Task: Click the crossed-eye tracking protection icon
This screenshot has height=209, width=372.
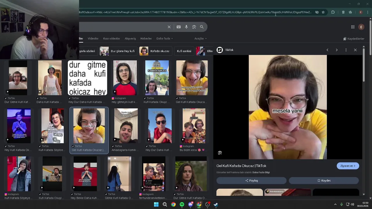Action: pyautogui.click(x=317, y=12)
